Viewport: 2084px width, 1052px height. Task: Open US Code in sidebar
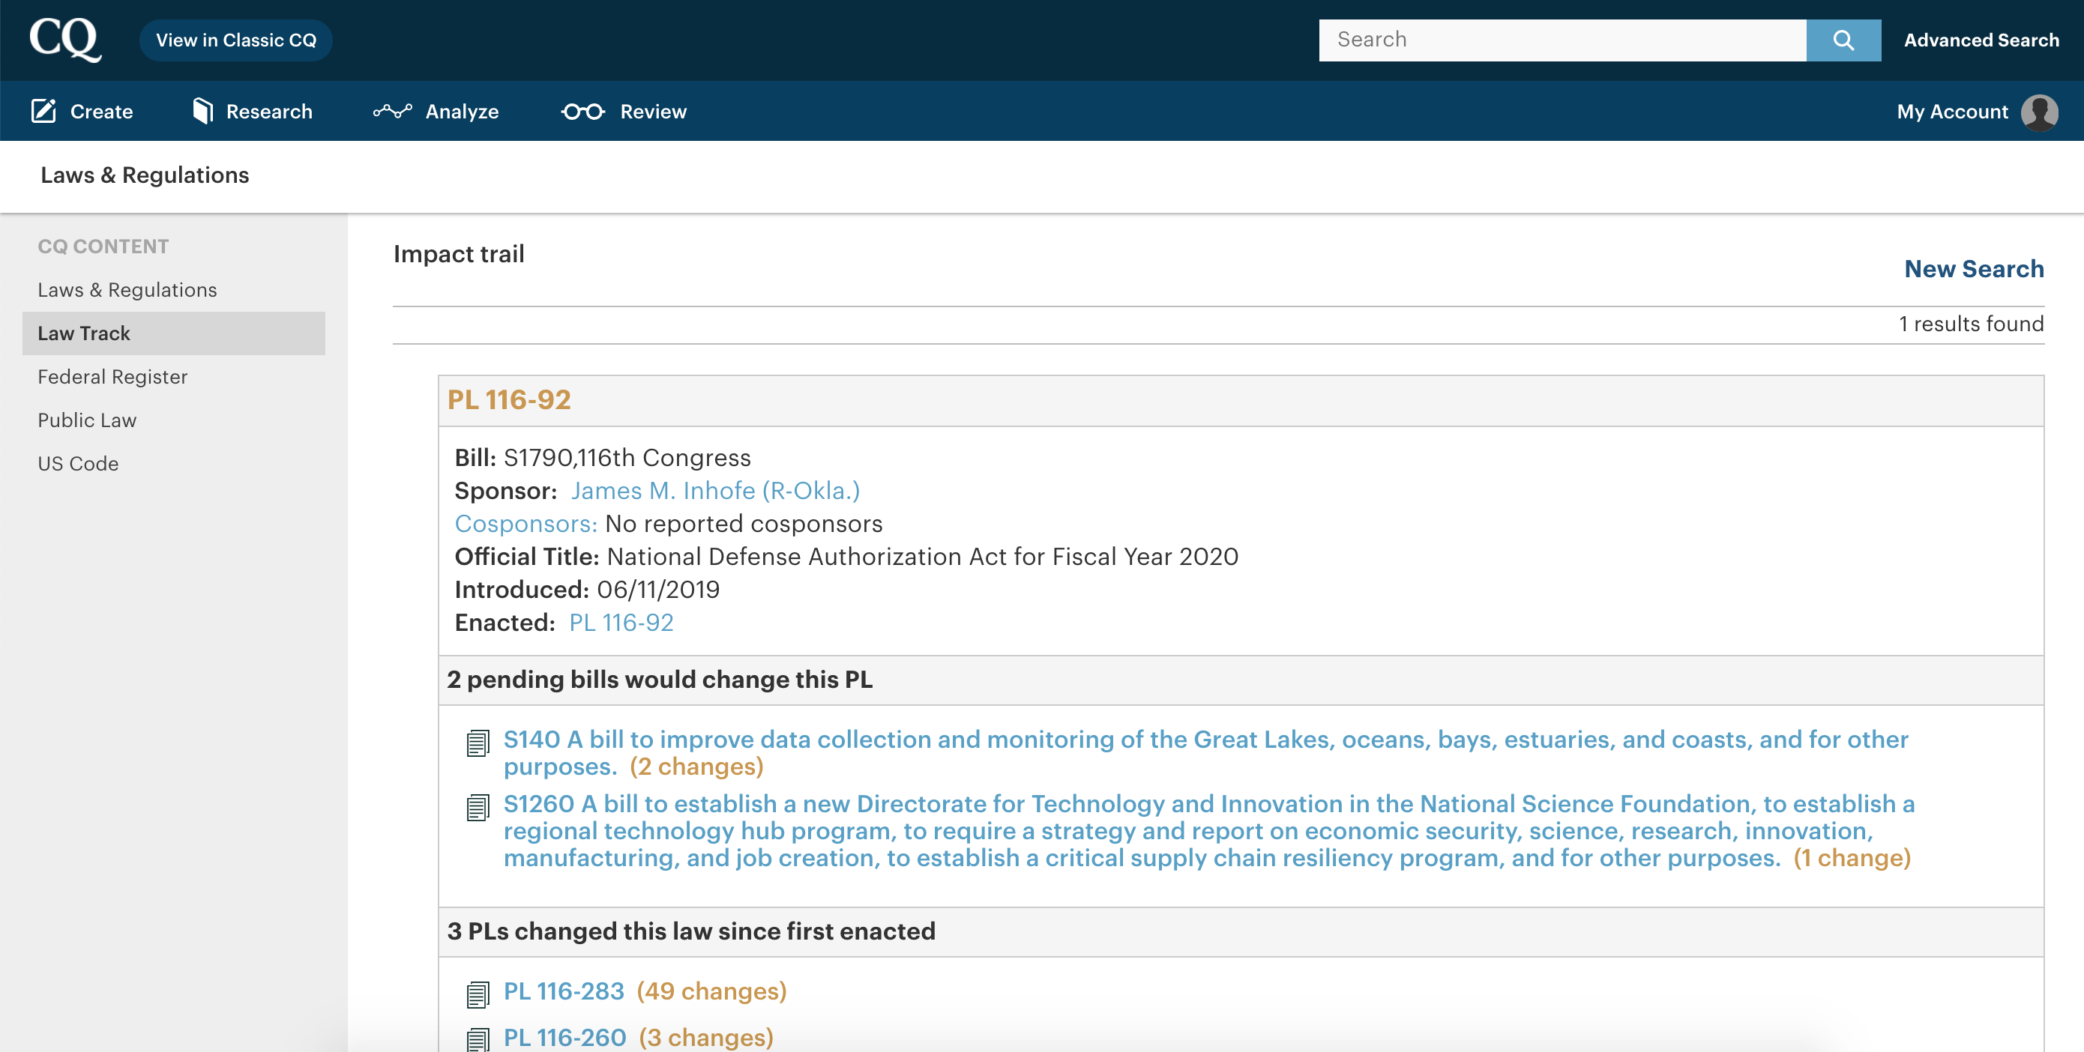79,464
